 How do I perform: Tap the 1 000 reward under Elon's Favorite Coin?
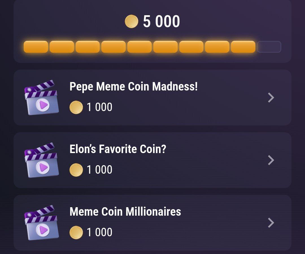click(x=99, y=170)
